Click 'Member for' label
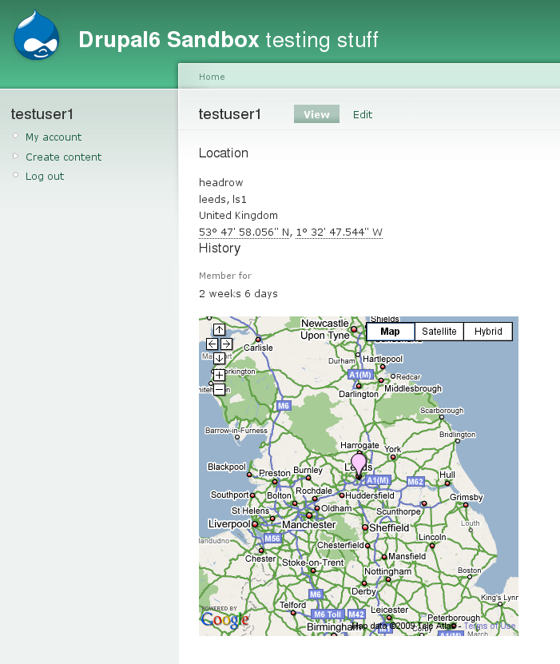Screen dimensions: 560x664 point(225,276)
